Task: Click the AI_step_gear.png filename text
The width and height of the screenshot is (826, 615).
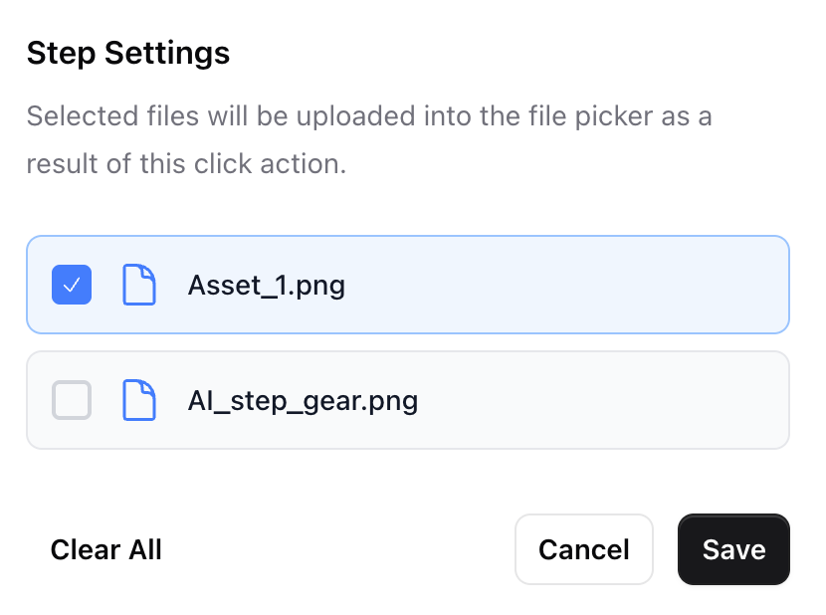Action: (x=304, y=400)
